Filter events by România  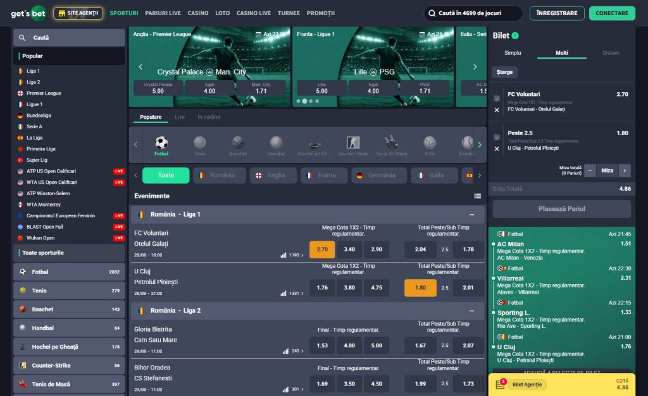[220, 176]
